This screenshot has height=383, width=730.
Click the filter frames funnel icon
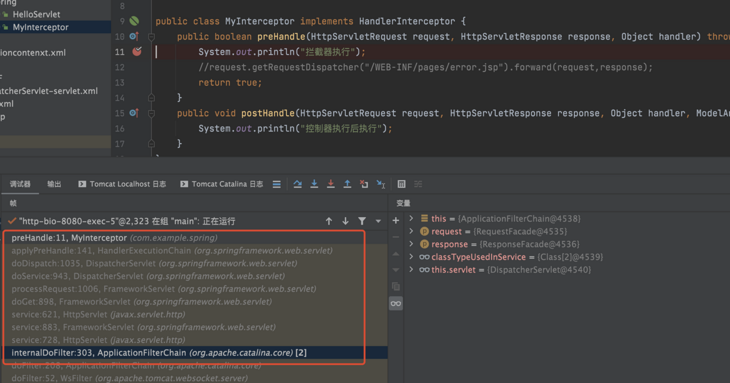tap(362, 221)
